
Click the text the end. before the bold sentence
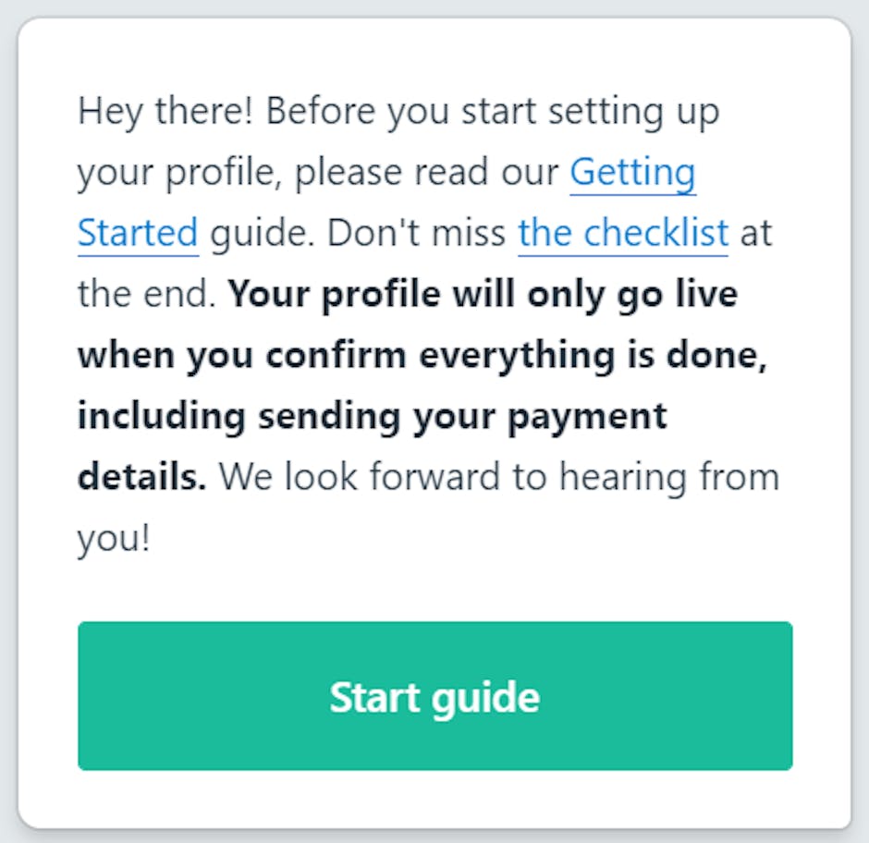pyautogui.click(x=146, y=294)
